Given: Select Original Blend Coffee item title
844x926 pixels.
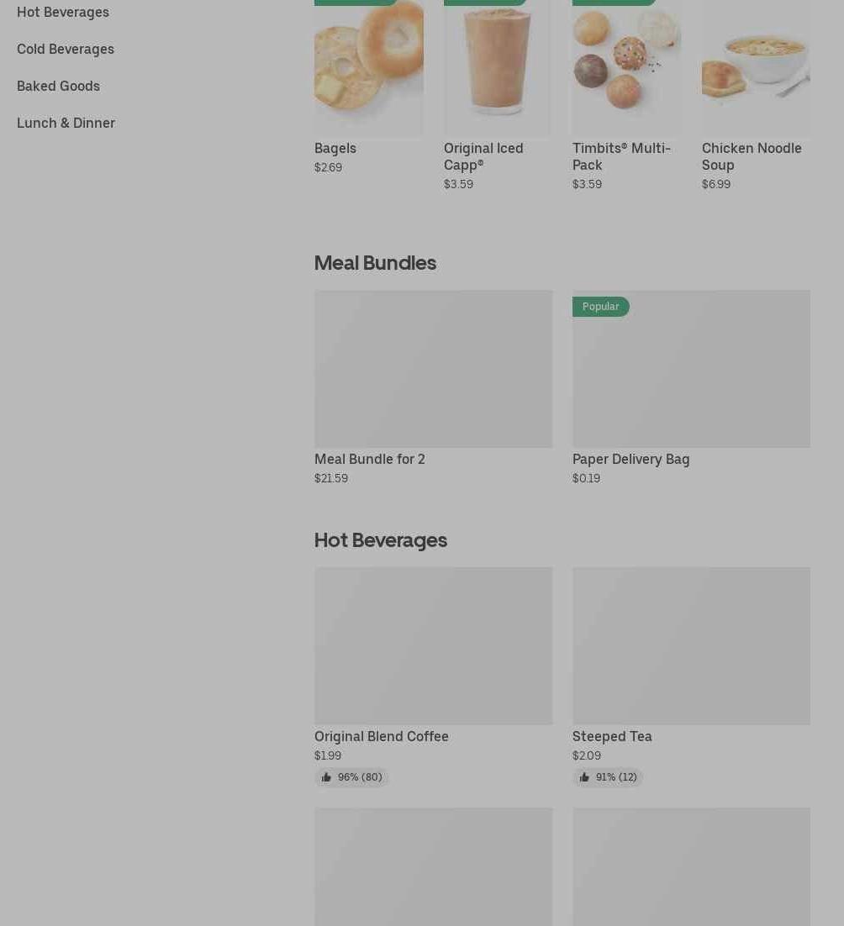Looking at the screenshot, I should [382, 736].
